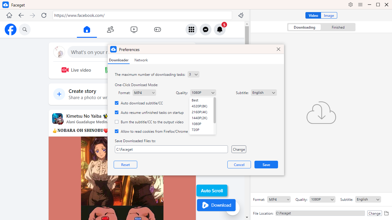
Task: Show the Downloading list tab
Action: [305, 27]
